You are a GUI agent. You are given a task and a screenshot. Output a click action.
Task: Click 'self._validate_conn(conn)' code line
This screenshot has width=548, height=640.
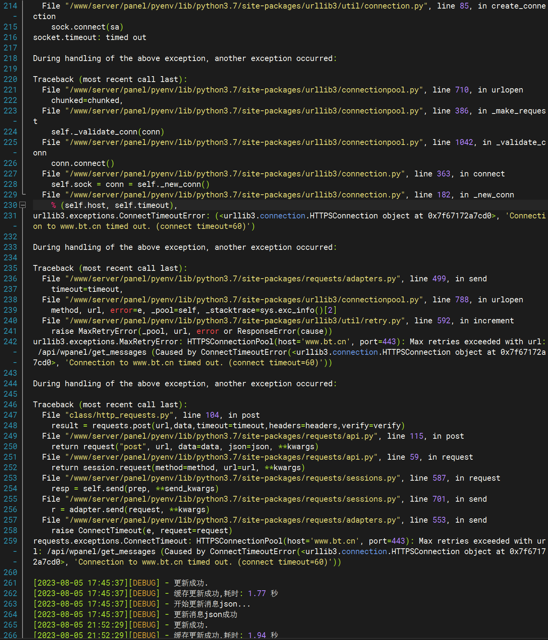pyautogui.click(x=108, y=132)
